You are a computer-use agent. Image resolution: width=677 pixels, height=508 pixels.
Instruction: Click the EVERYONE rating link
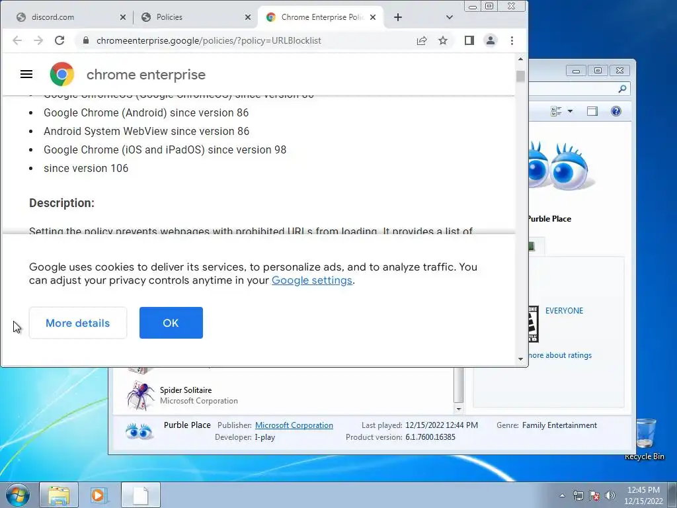pos(564,311)
